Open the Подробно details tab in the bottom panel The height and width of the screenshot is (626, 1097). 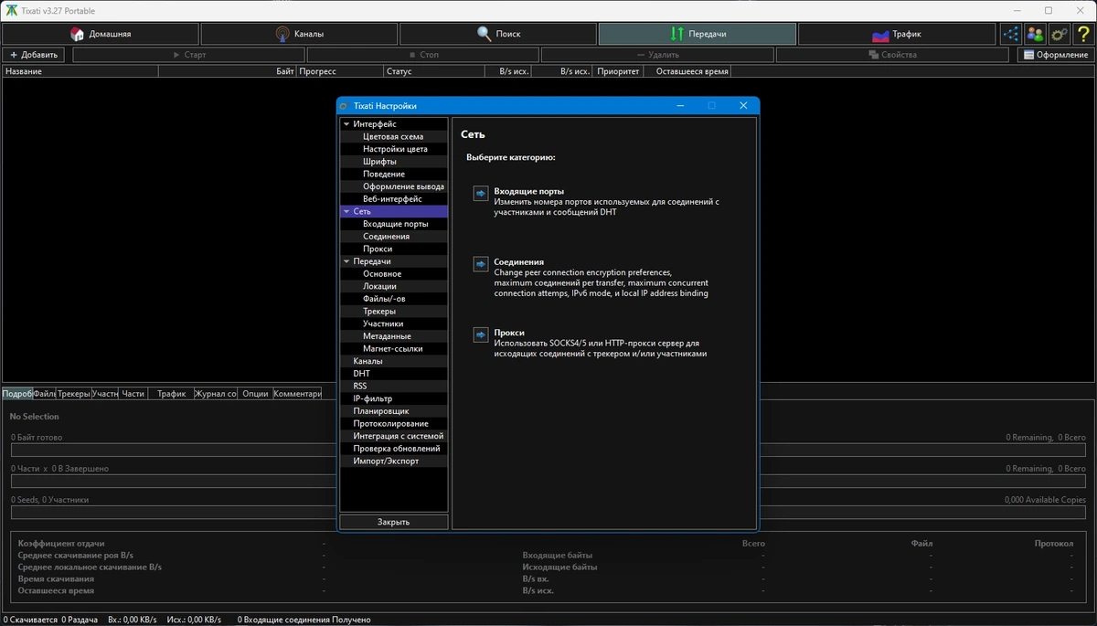pyautogui.click(x=16, y=394)
